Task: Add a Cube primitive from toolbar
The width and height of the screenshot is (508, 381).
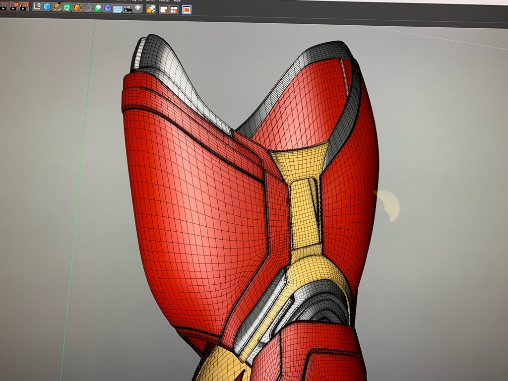Action: [x=47, y=7]
